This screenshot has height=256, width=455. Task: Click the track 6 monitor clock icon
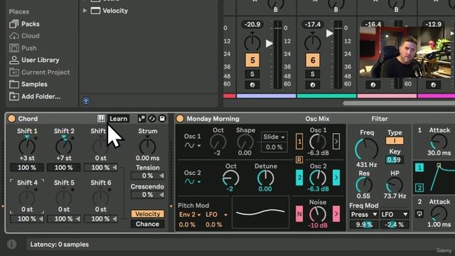click(313, 85)
